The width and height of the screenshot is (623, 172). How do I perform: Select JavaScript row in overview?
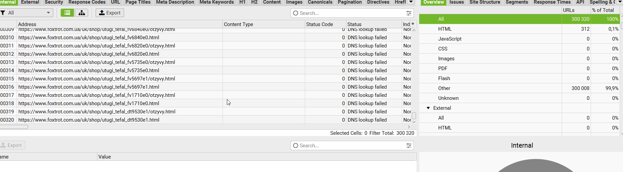pyautogui.click(x=520, y=39)
